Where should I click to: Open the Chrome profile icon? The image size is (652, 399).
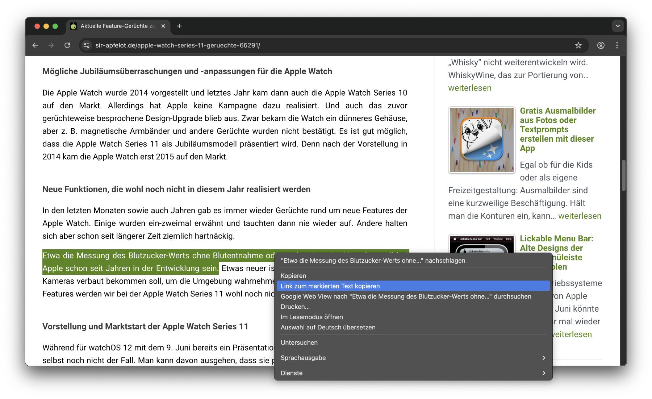(x=601, y=45)
